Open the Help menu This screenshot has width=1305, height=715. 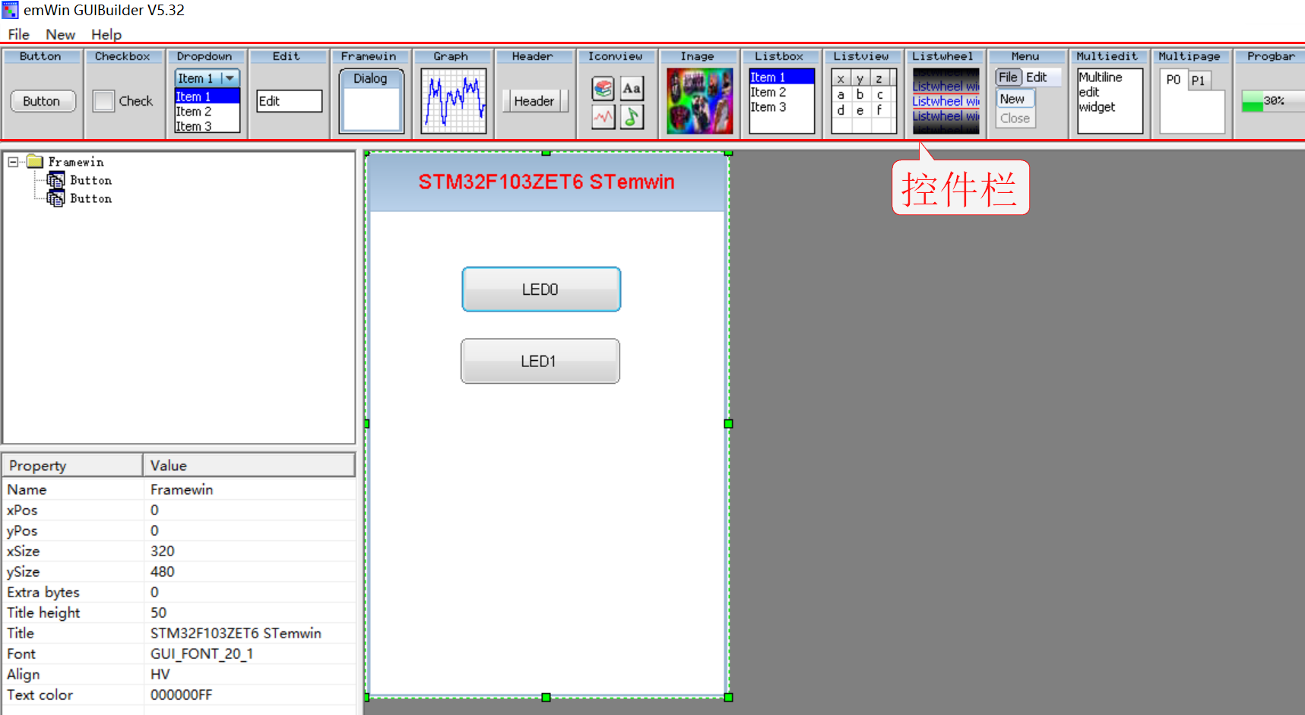106,34
